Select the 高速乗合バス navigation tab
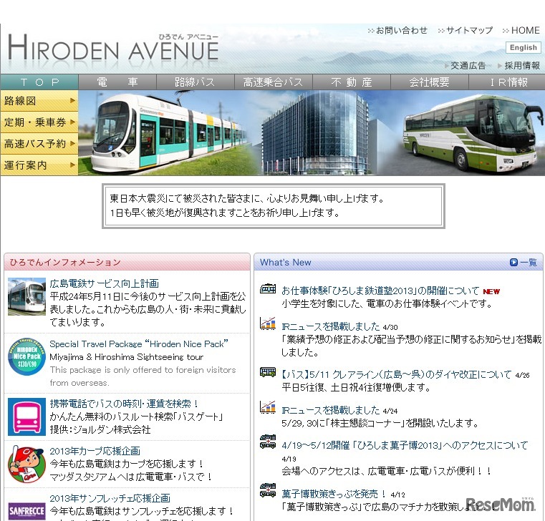This screenshot has width=545, height=521. click(274, 82)
